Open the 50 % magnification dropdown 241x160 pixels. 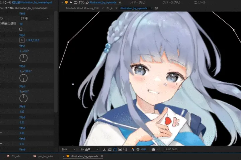(68, 149)
